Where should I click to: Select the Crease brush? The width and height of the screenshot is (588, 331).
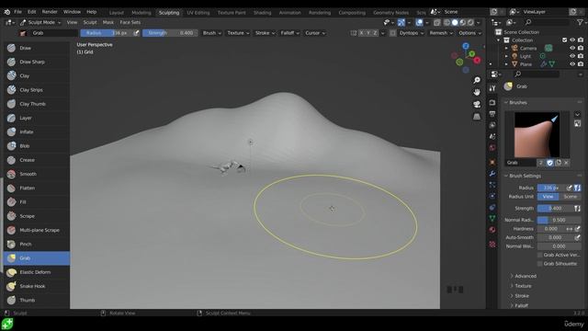coord(37,160)
